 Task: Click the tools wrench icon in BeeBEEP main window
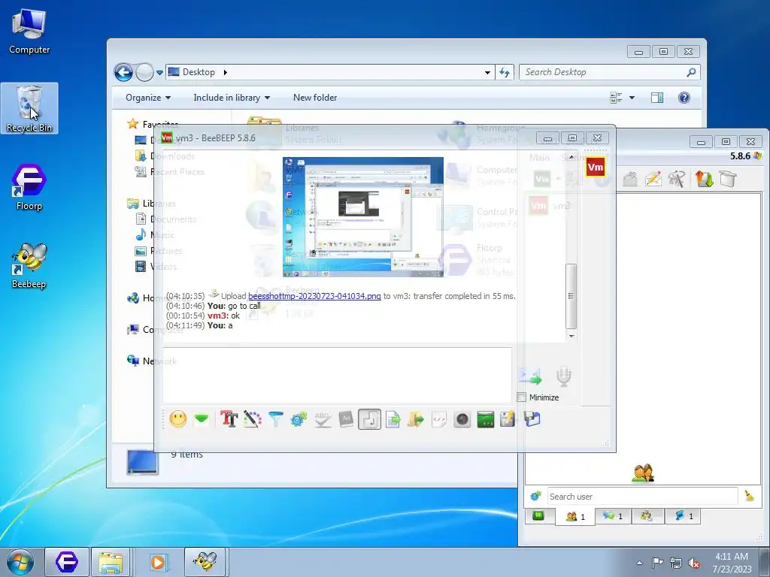point(676,179)
